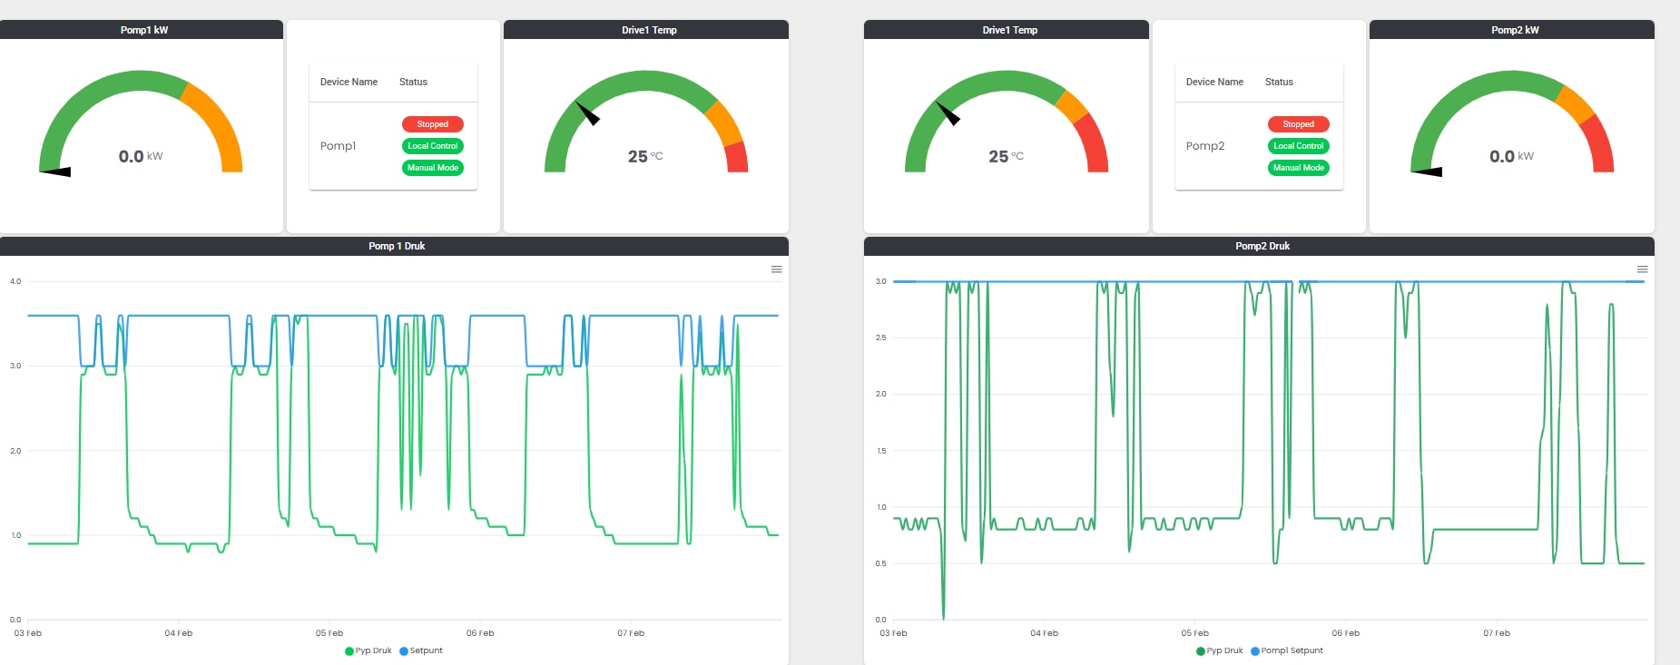Image resolution: width=1680 pixels, height=665 pixels.
Task: Sort by Status column in Pomp2 table
Action: (x=1279, y=82)
